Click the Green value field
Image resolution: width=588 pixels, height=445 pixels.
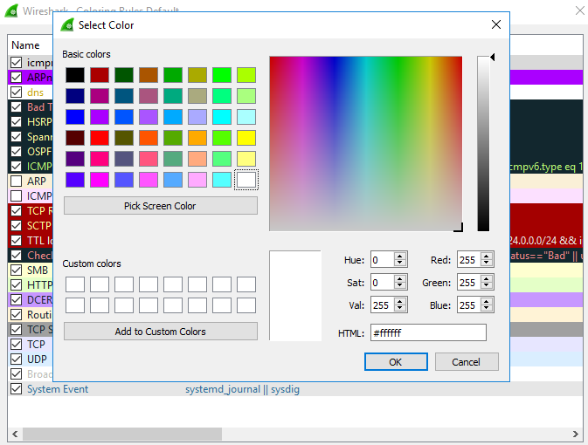coord(468,283)
